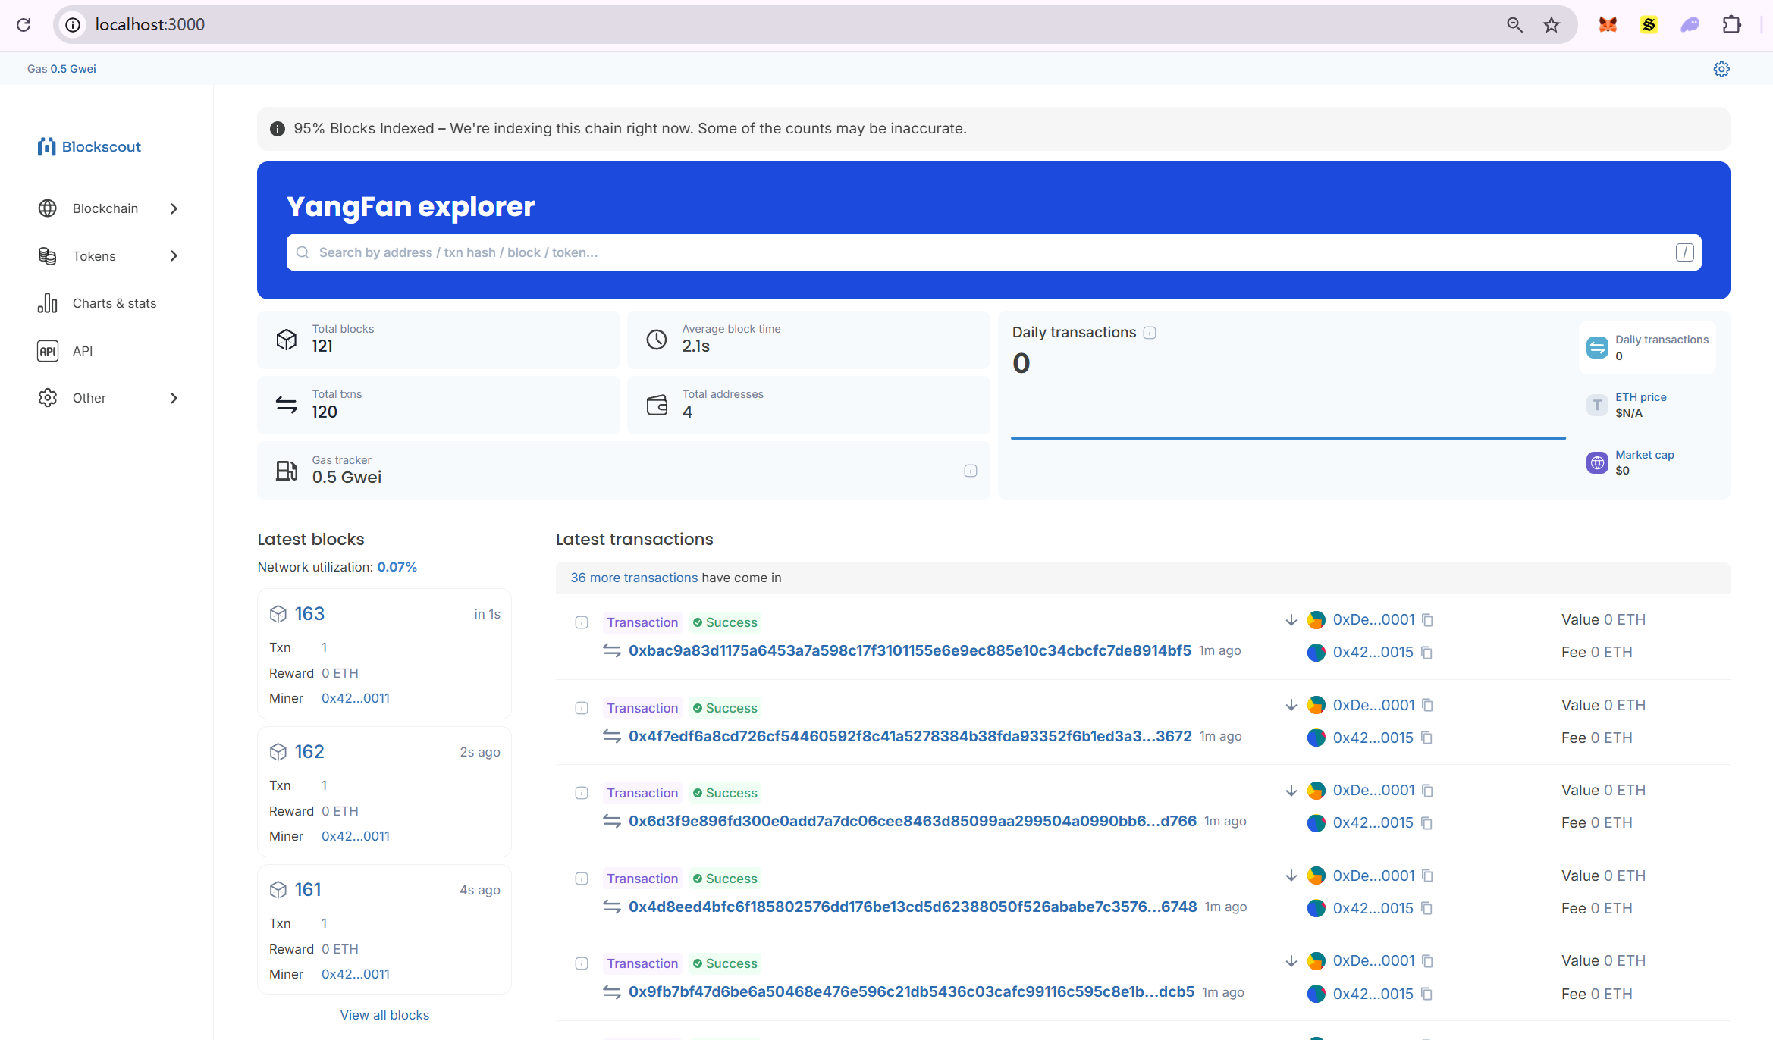This screenshot has height=1040, width=1773.
Task: Click the Gas tracker info icon
Action: [970, 471]
